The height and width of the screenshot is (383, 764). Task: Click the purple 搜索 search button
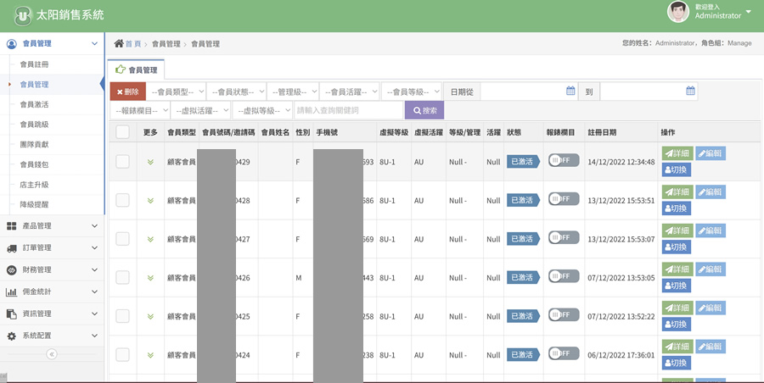coord(424,111)
